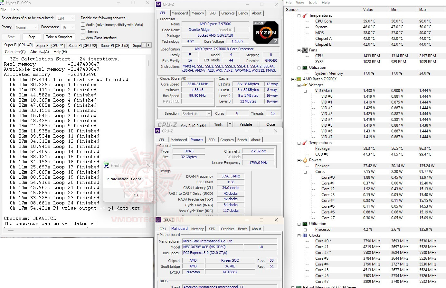This screenshot has height=288, width=446.
Task: Click the Sensor column header in HWMonitor
Action: [322, 10]
